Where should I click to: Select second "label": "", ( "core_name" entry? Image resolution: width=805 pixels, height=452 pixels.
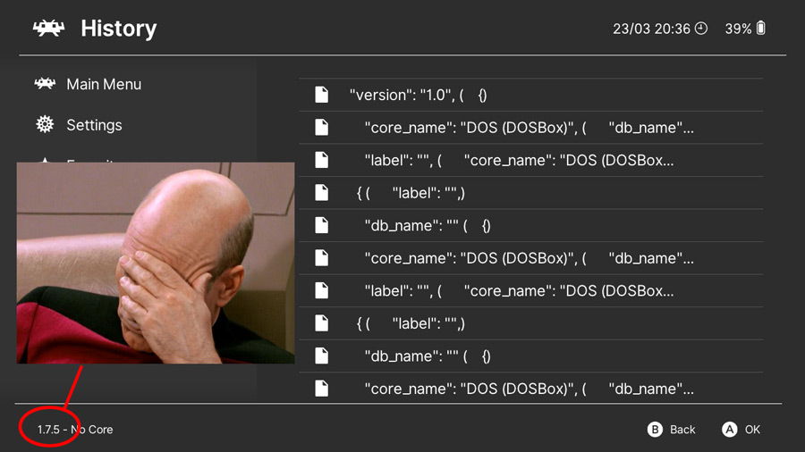tap(530, 291)
